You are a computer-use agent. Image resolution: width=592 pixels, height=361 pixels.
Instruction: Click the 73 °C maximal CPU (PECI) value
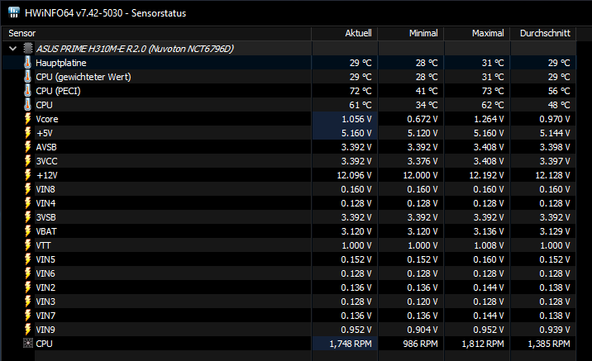click(x=492, y=91)
